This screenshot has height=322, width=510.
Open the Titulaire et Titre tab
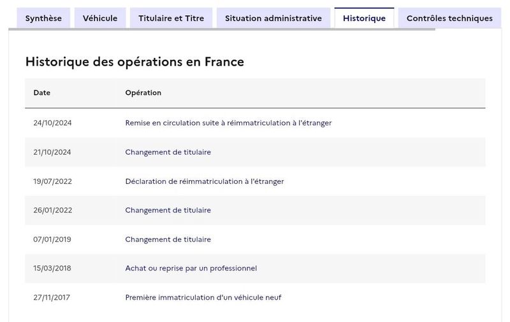(x=171, y=18)
